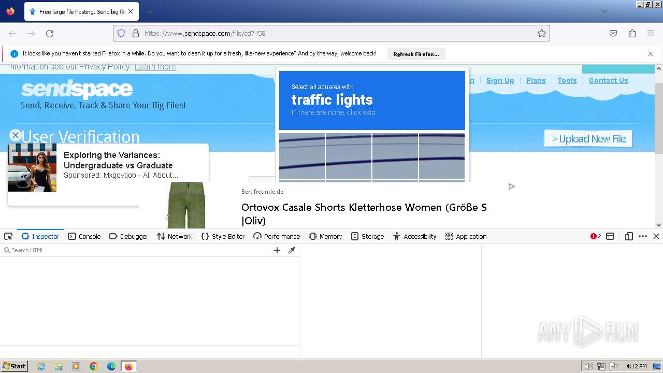This screenshot has height=373, width=663.
Task: Switch to the Inspector tab
Action: [x=40, y=236]
